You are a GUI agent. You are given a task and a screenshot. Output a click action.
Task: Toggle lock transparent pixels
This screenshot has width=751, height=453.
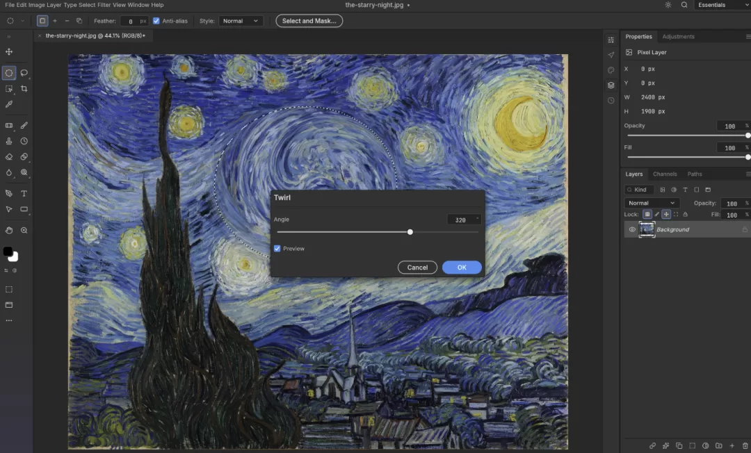click(x=647, y=214)
